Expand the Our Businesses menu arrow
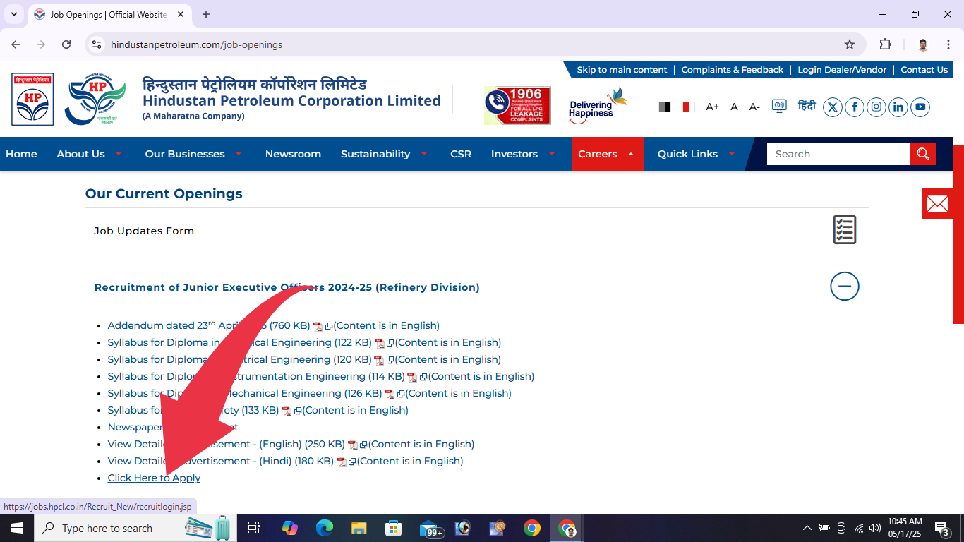 [x=239, y=154]
